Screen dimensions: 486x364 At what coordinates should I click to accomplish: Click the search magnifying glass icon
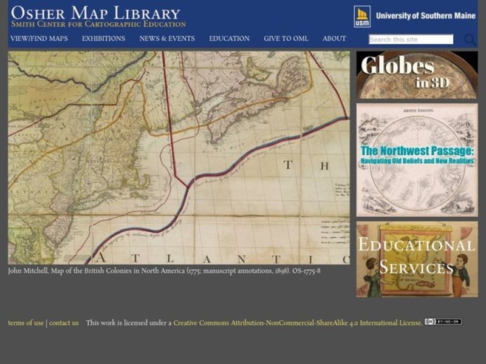pyautogui.click(x=470, y=40)
